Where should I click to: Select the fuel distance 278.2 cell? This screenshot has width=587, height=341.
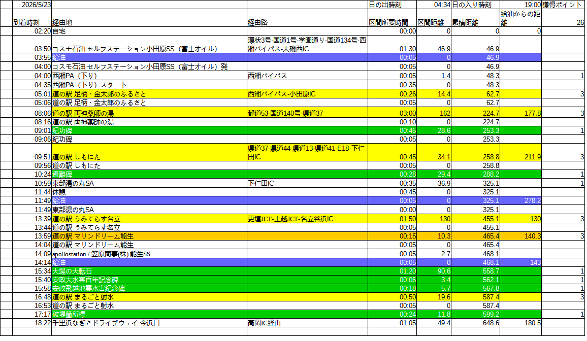pos(520,201)
